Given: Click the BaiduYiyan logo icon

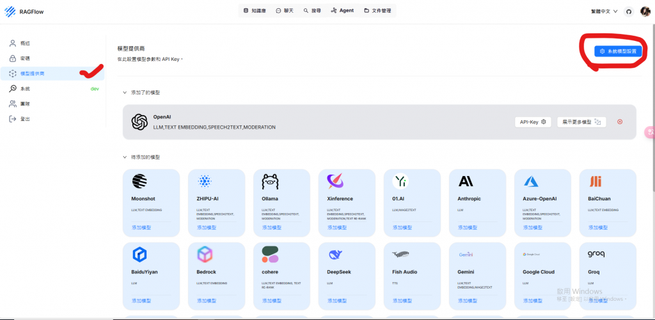Looking at the screenshot, I should (139, 254).
